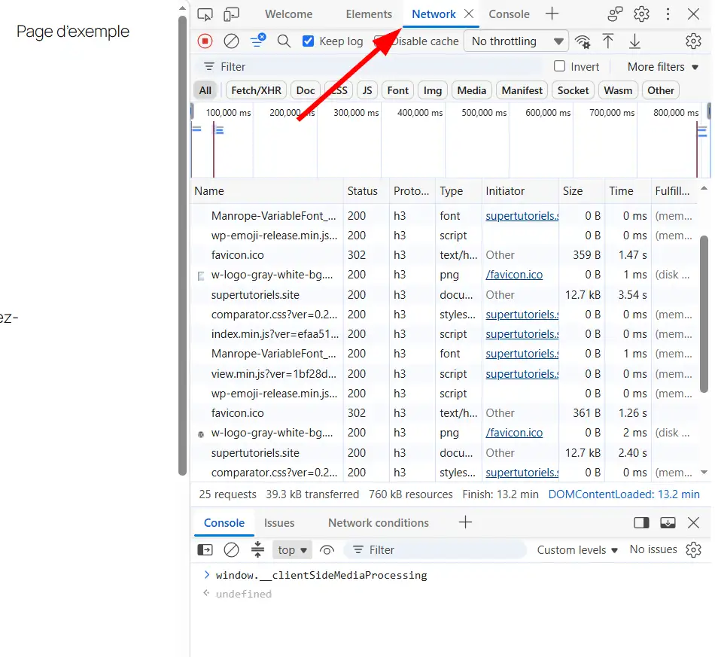Open the Custom levels dropdown

pyautogui.click(x=577, y=550)
